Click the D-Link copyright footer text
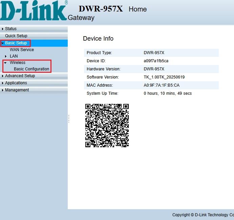 pyautogui.click(x=203, y=215)
